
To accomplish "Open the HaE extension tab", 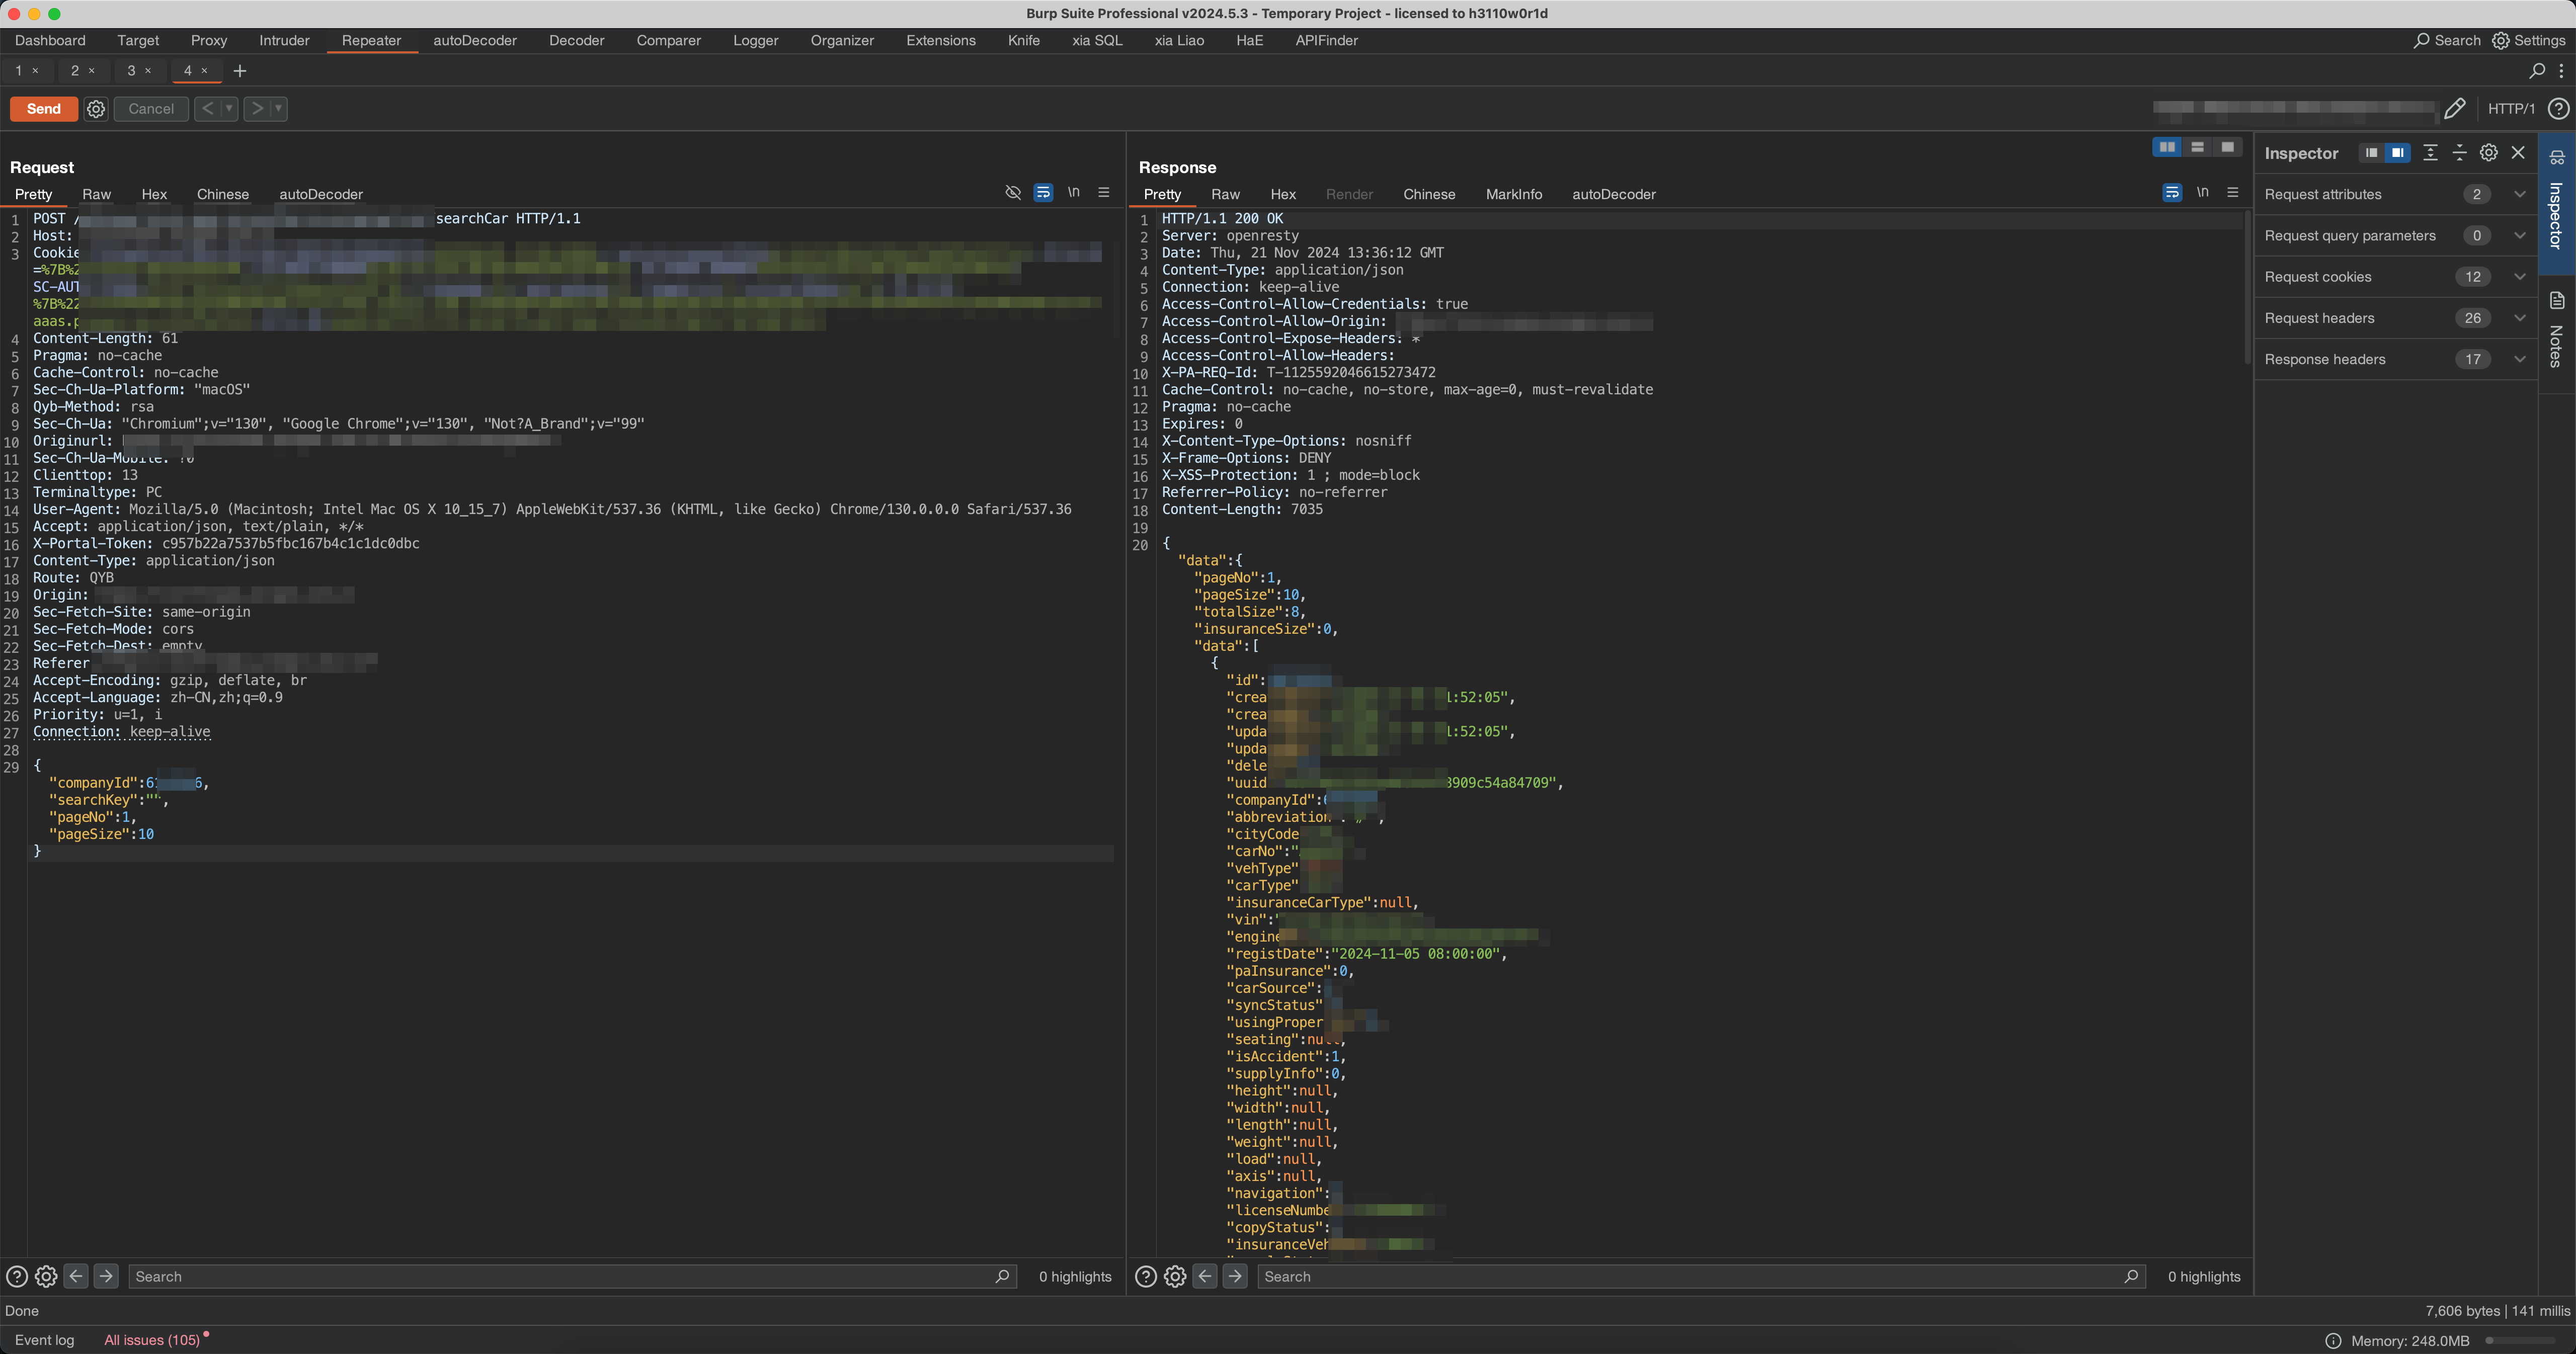I will point(1249,41).
